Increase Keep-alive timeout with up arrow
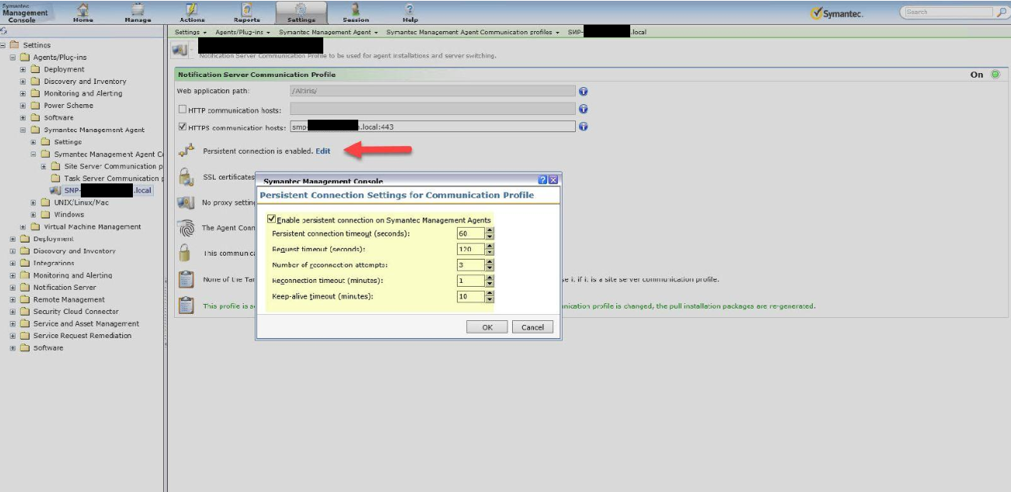Image resolution: width=1011 pixels, height=492 pixels. (490, 294)
